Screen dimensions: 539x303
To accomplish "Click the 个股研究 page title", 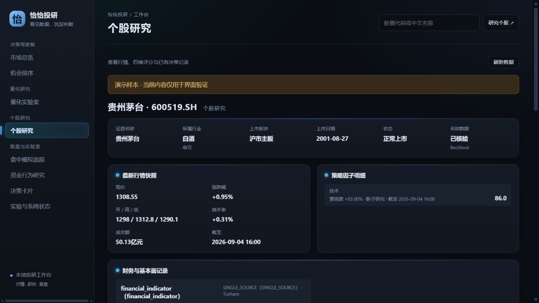I will click(x=129, y=28).
